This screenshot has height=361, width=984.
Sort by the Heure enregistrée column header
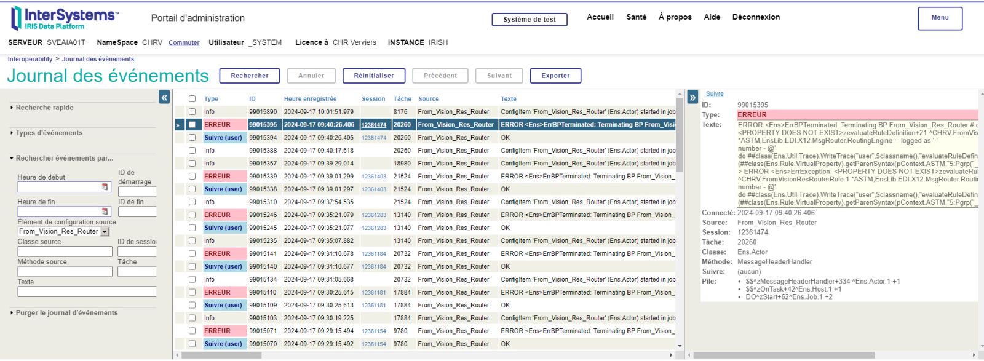tap(310, 99)
